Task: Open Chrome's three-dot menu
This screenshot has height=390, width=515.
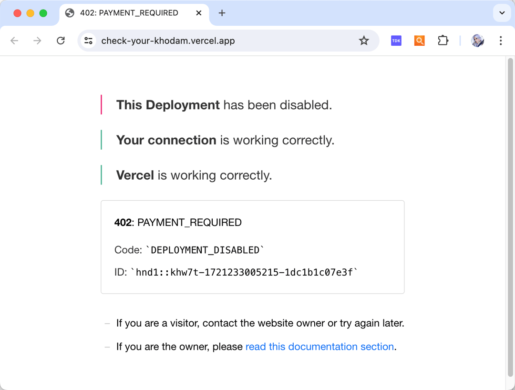Action: (x=500, y=41)
